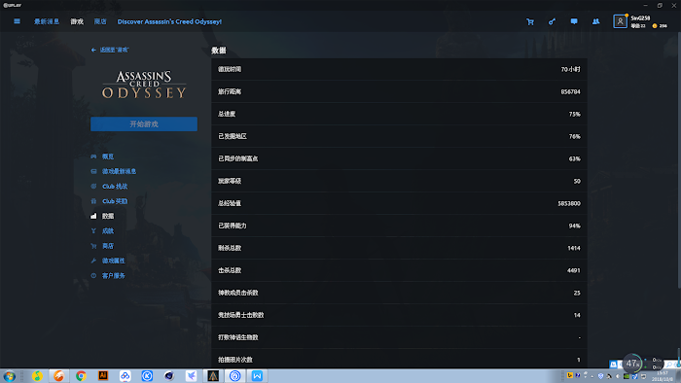
Task: Open the Club 挑战 sidebar item
Action: pos(115,186)
